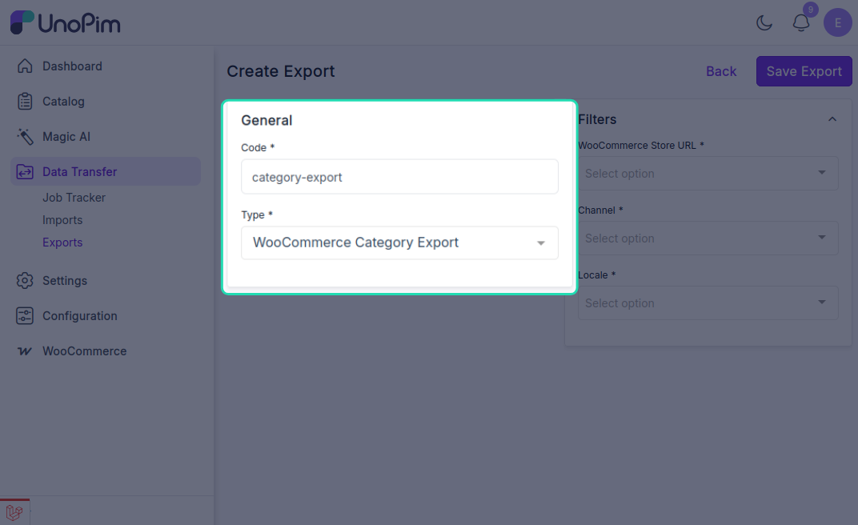Click the Configuration sliders icon
Image resolution: width=858 pixels, height=525 pixels.
point(25,315)
